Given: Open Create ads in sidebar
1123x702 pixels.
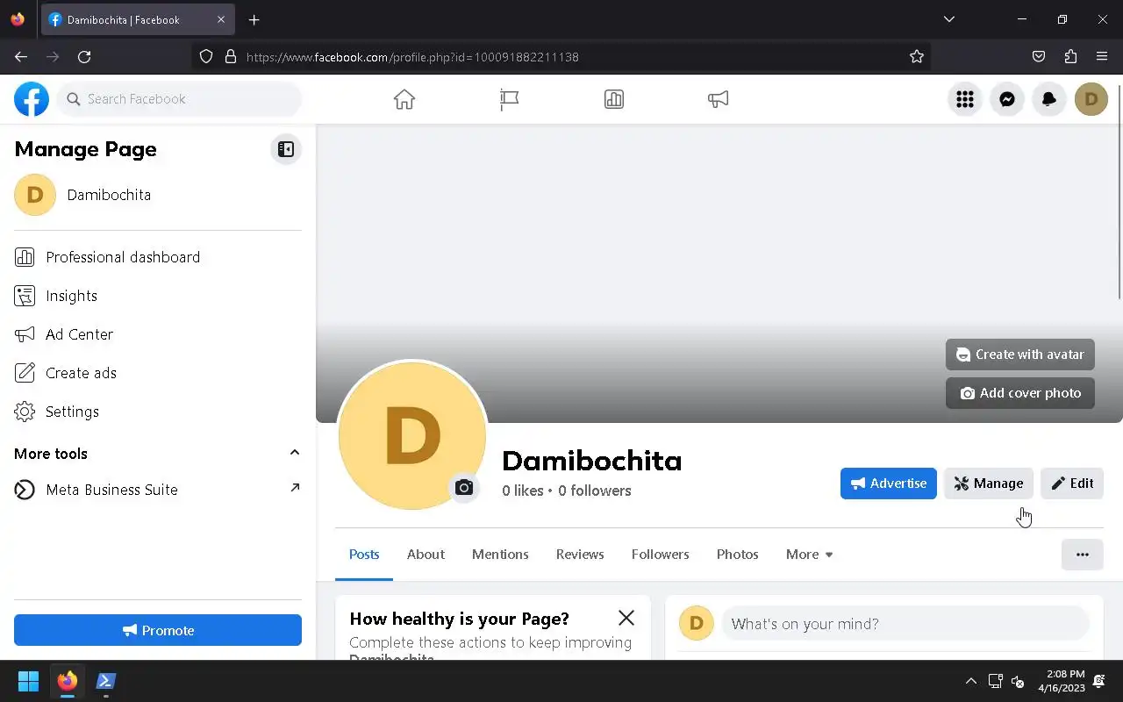Looking at the screenshot, I should (x=158, y=373).
